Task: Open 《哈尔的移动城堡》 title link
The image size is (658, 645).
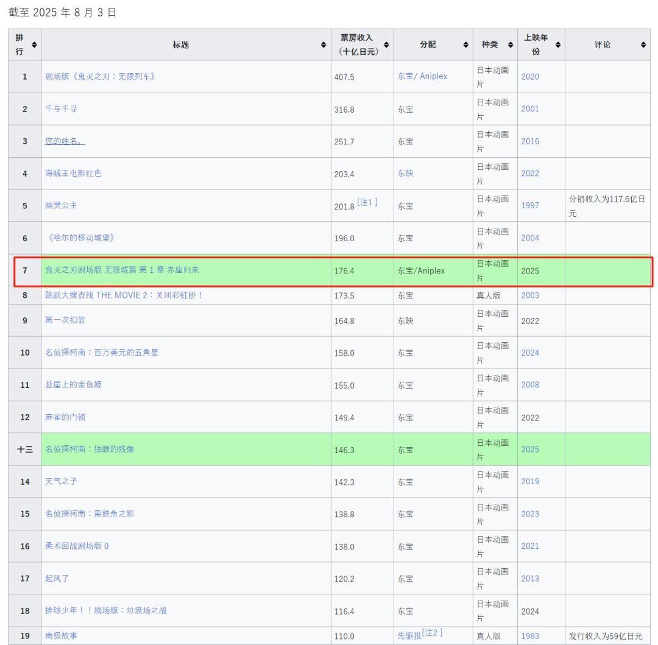Action: click(80, 238)
